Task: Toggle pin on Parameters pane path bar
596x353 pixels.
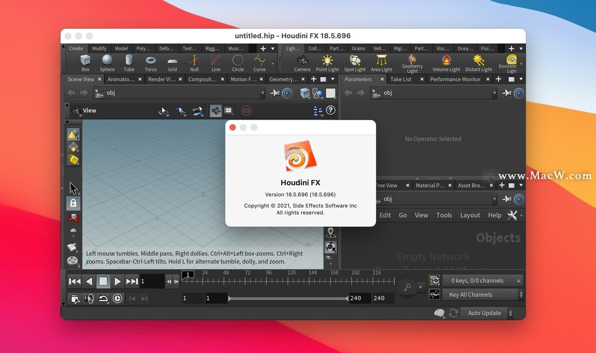Action: (506, 93)
